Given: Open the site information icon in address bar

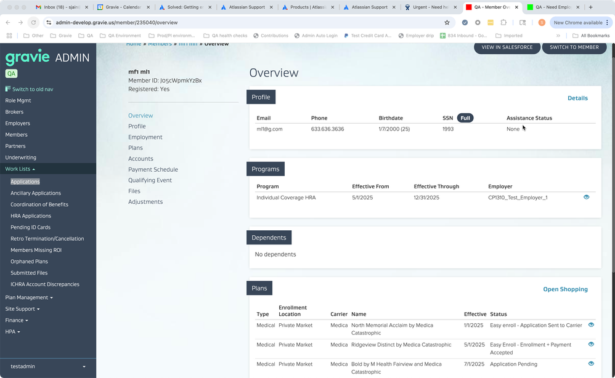Looking at the screenshot, I should (49, 23).
